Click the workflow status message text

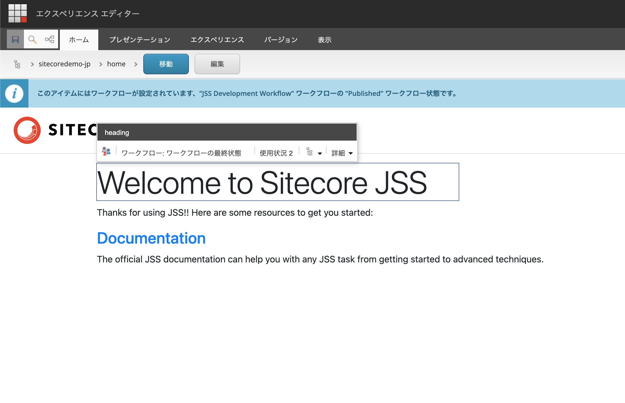tap(247, 93)
